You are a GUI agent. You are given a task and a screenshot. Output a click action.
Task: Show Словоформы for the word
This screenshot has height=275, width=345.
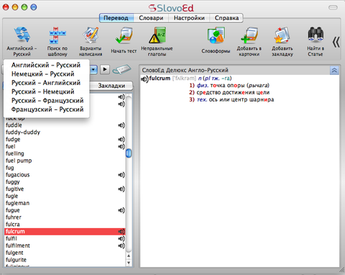point(216,35)
